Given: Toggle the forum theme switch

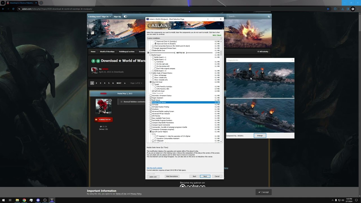Looking at the screenshot, I should pyautogui.click(x=126, y=16).
